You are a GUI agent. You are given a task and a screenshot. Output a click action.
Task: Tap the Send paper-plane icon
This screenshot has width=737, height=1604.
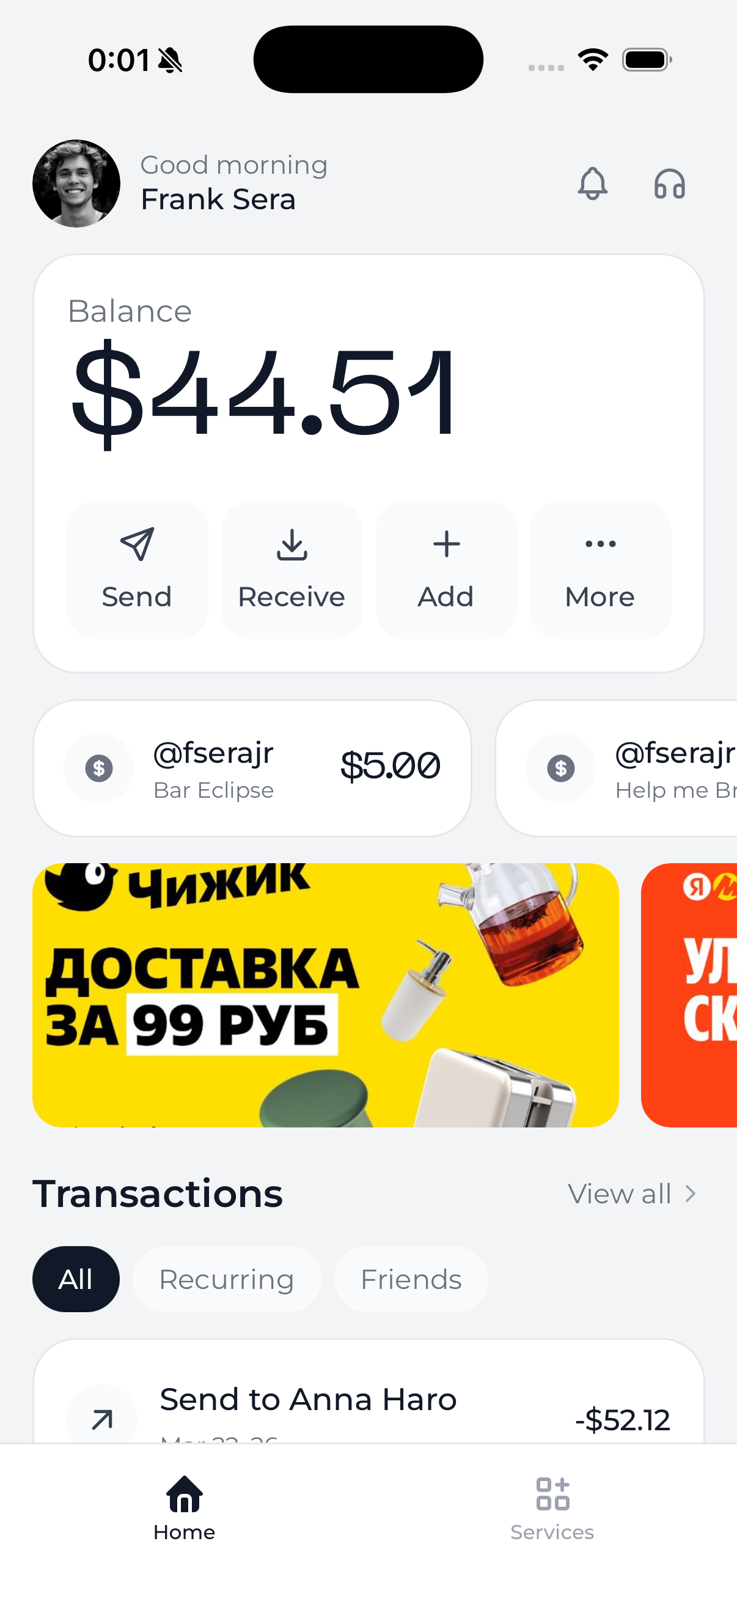click(137, 544)
